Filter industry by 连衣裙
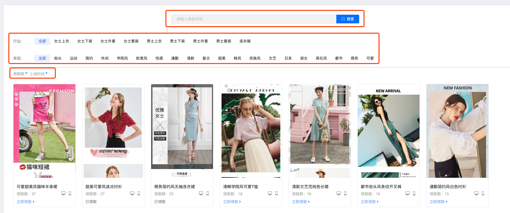 (x=245, y=41)
